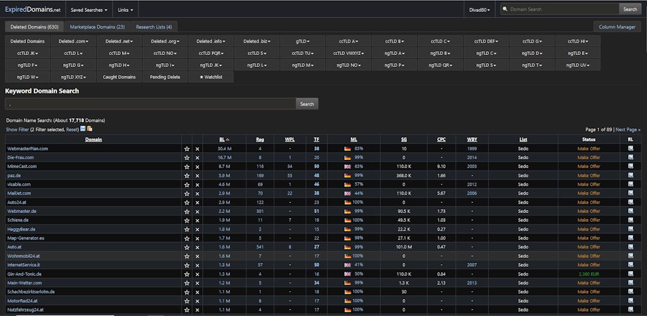The width and height of the screenshot is (647, 316).
Task: Open the Watchlist menu item
Action: (211, 77)
